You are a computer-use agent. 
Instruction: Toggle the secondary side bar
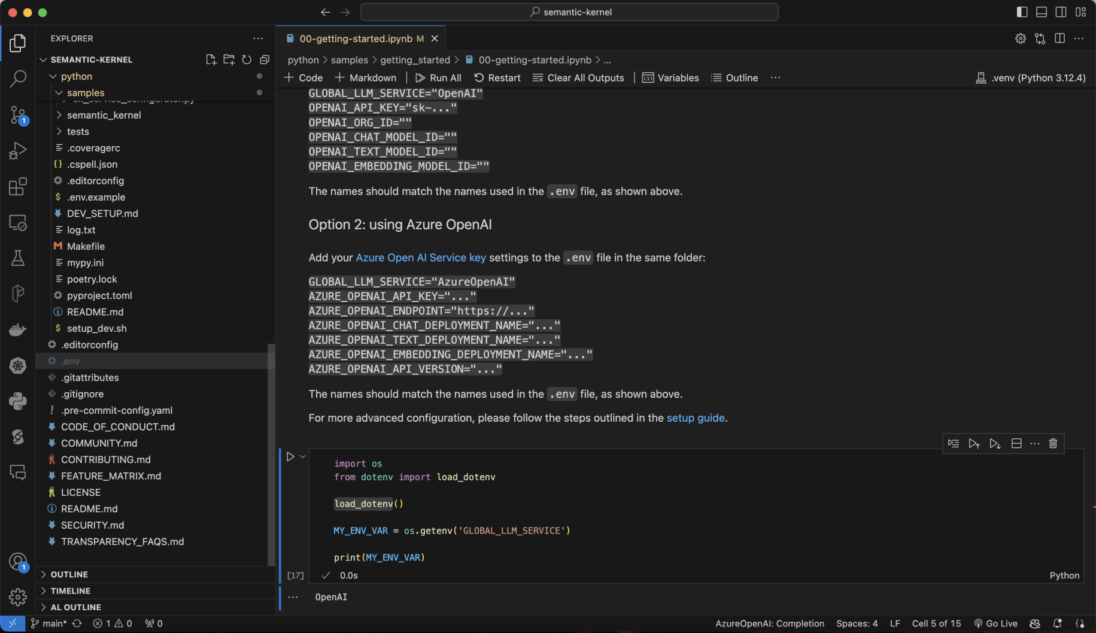click(1061, 12)
